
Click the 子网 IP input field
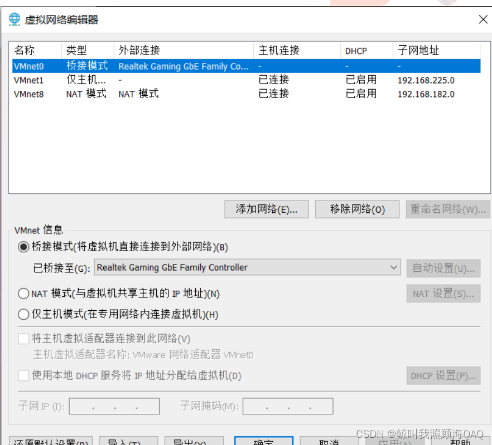(114, 406)
